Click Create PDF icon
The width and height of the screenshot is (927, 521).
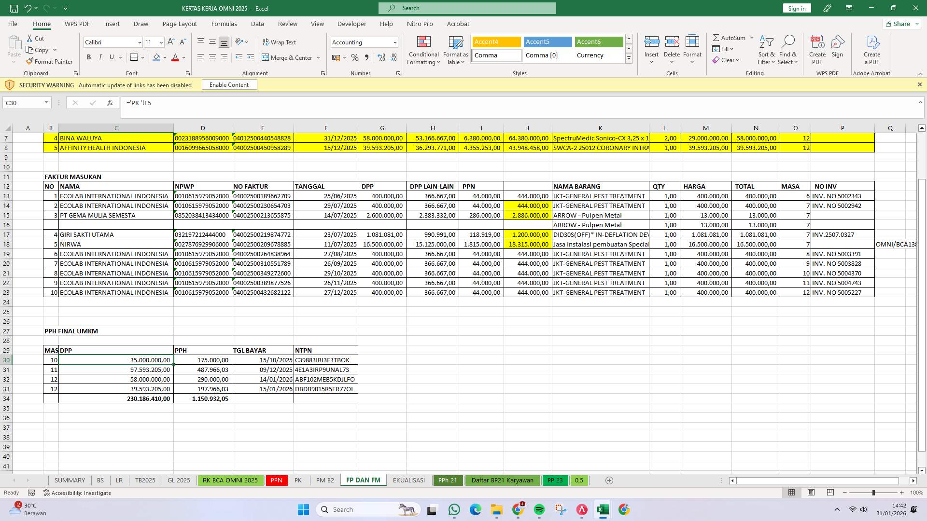tap(817, 48)
